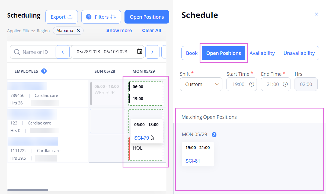Clear All applied filters
This screenshot has width=326, height=194.
(152, 31)
